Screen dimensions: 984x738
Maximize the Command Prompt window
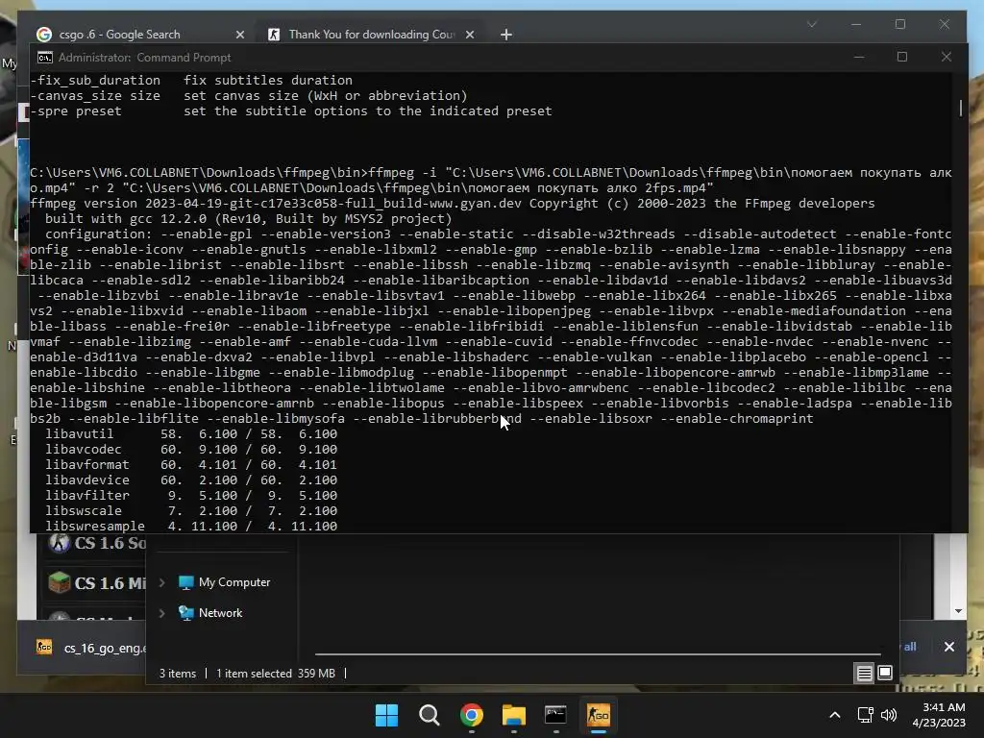click(901, 57)
